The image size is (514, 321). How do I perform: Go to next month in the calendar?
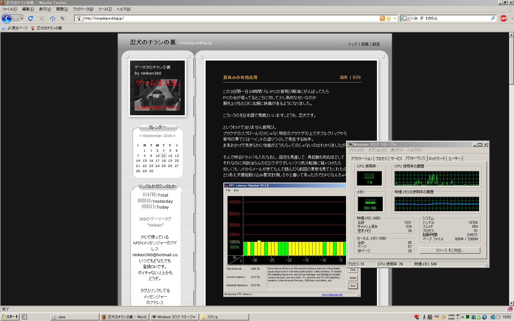click(174, 136)
